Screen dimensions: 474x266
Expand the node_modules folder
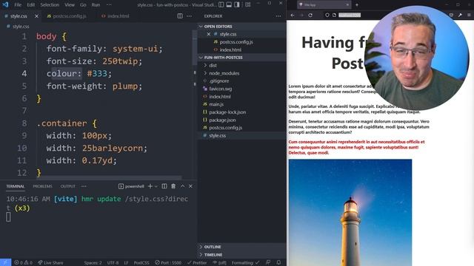pos(224,73)
